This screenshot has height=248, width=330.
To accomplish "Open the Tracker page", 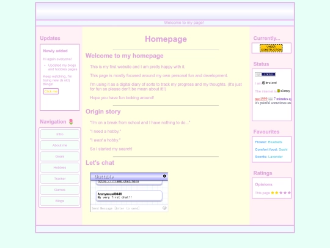I will (x=60, y=179).
